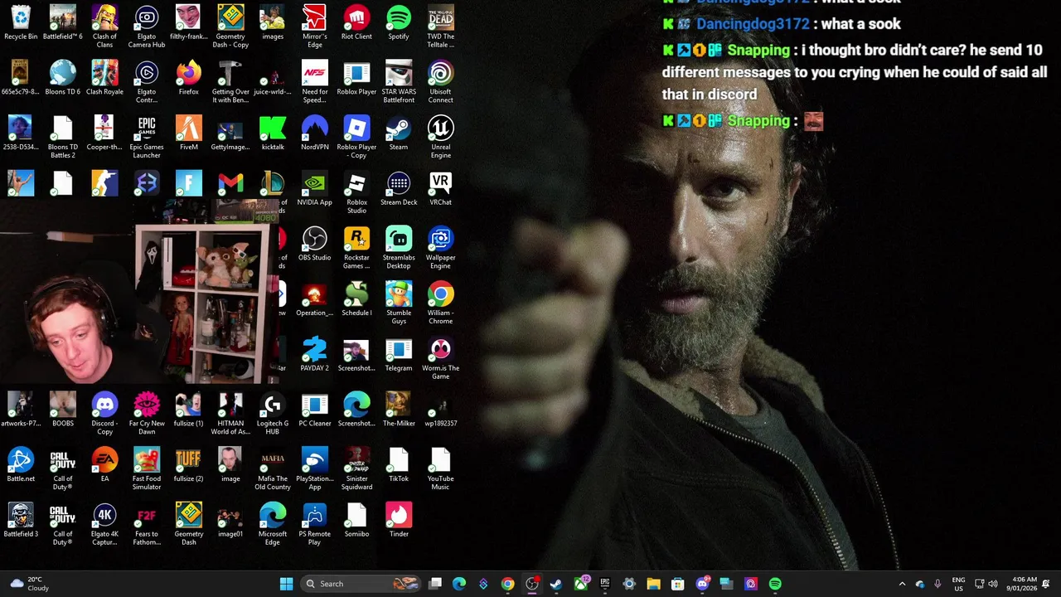Open Steam from the taskbar
Screen dimensions: 1061x597
coord(556,584)
